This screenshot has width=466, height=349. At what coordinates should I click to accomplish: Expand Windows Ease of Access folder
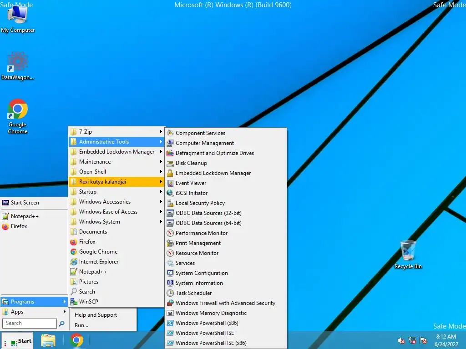coord(116,212)
